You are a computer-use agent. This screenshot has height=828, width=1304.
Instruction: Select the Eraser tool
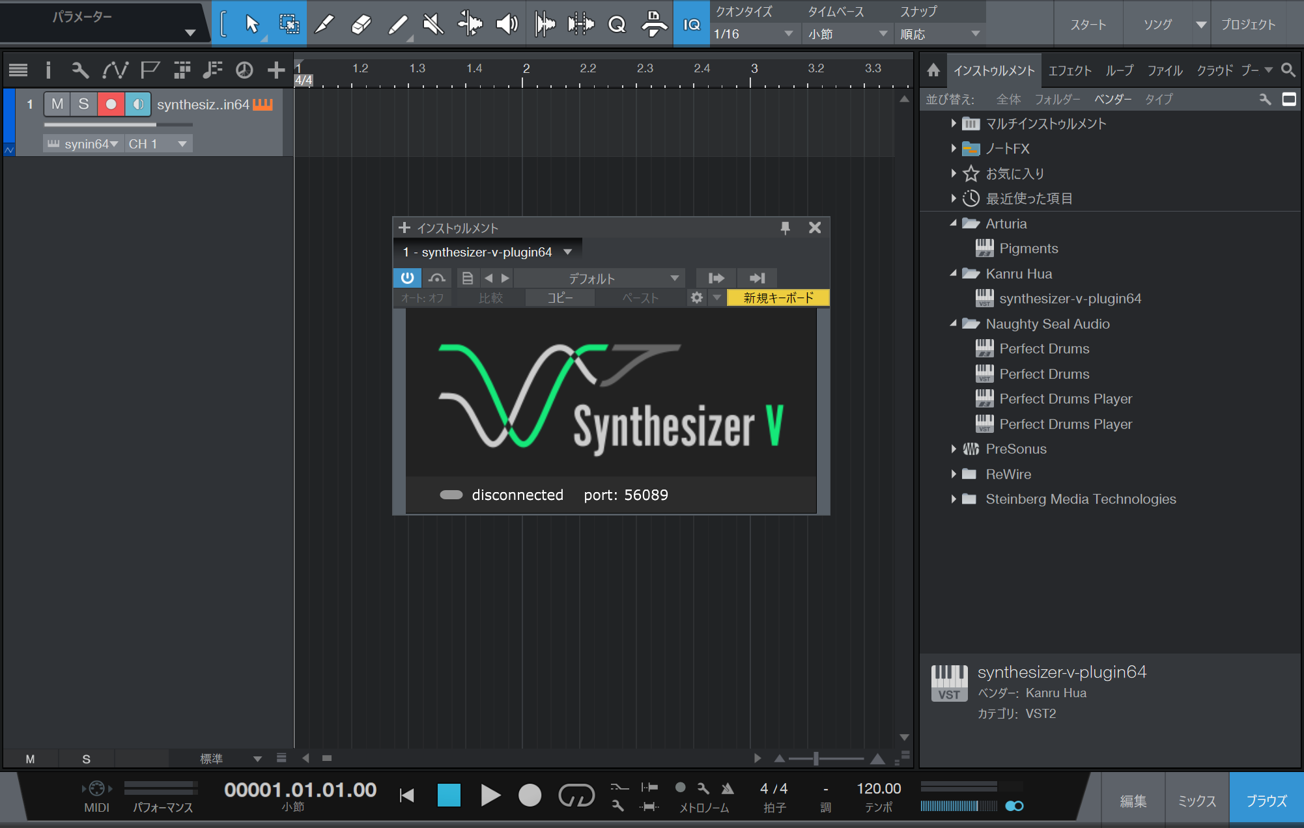click(361, 24)
